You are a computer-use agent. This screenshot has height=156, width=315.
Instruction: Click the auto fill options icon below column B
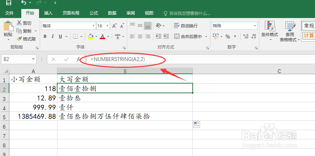pos(197,124)
